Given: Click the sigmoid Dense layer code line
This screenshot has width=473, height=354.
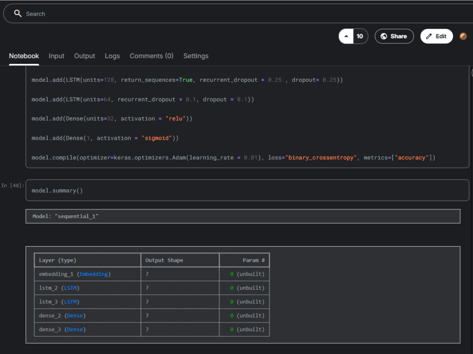Looking at the screenshot, I should [105, 138].
